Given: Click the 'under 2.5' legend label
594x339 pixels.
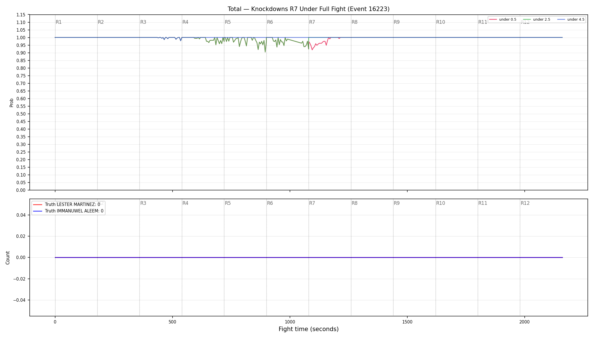Looking at the screenshot, I should [x=542, y=19].
